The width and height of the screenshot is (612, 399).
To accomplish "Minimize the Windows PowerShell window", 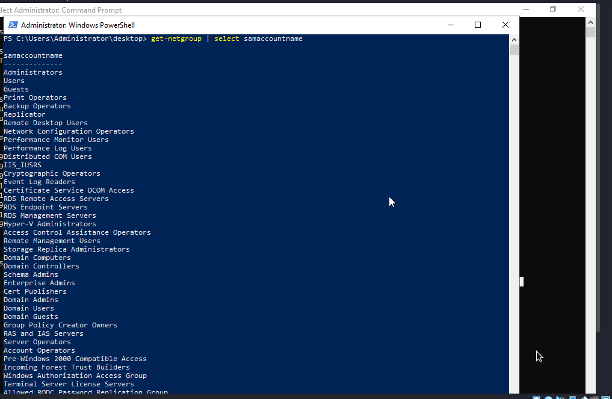I will tap(451, 25).
